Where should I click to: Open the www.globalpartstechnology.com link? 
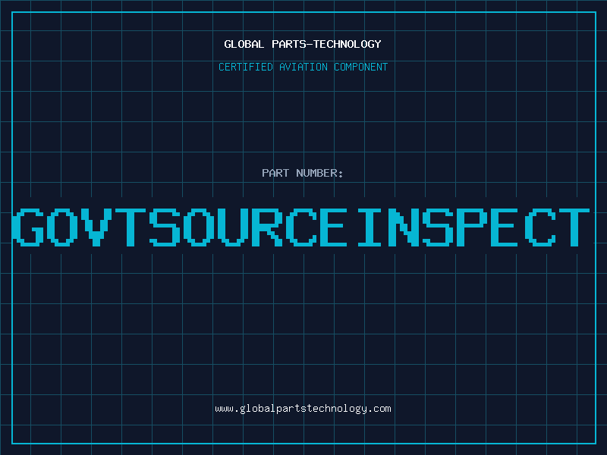303,409
